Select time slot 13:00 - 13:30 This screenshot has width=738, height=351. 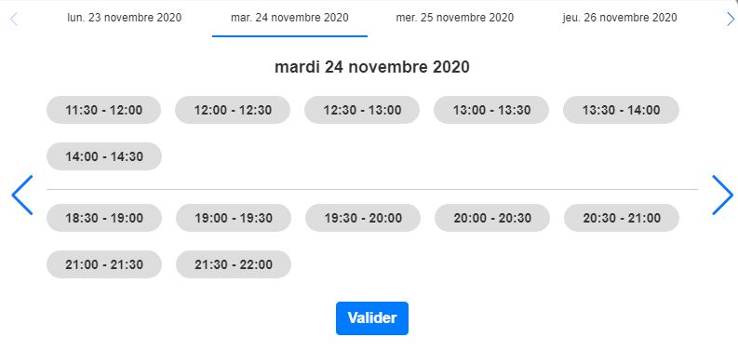click(491, 110)
